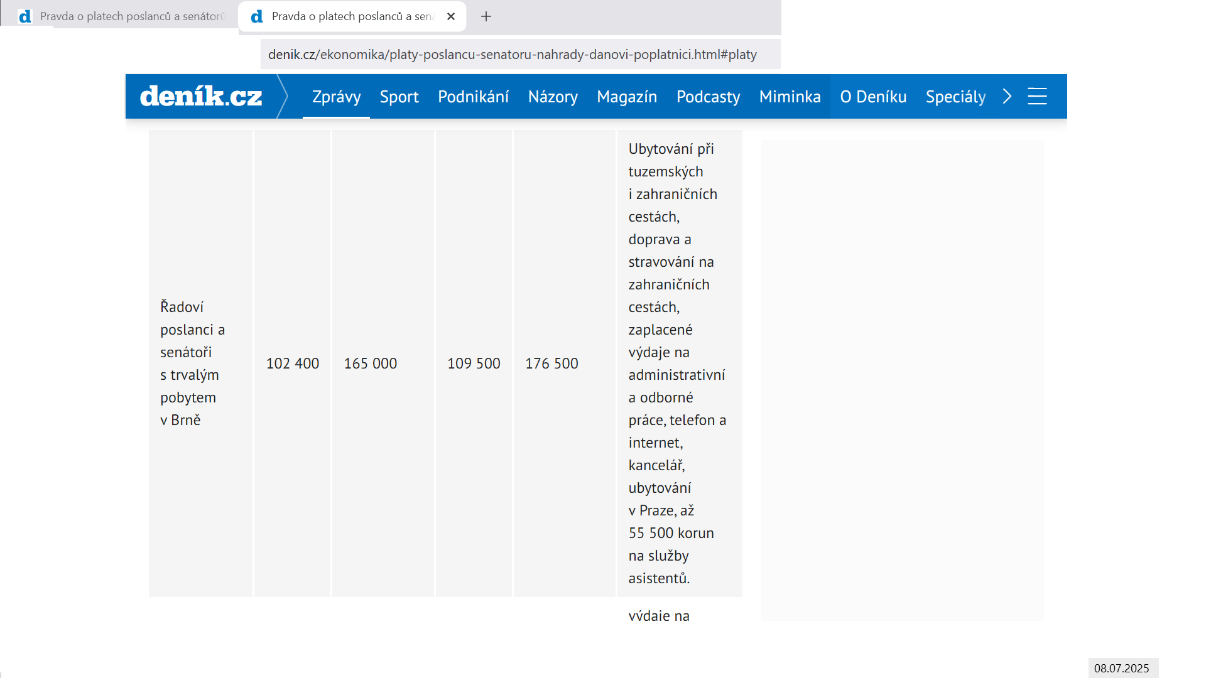Click the text 'na služby asistentů.'

point(659,567)
